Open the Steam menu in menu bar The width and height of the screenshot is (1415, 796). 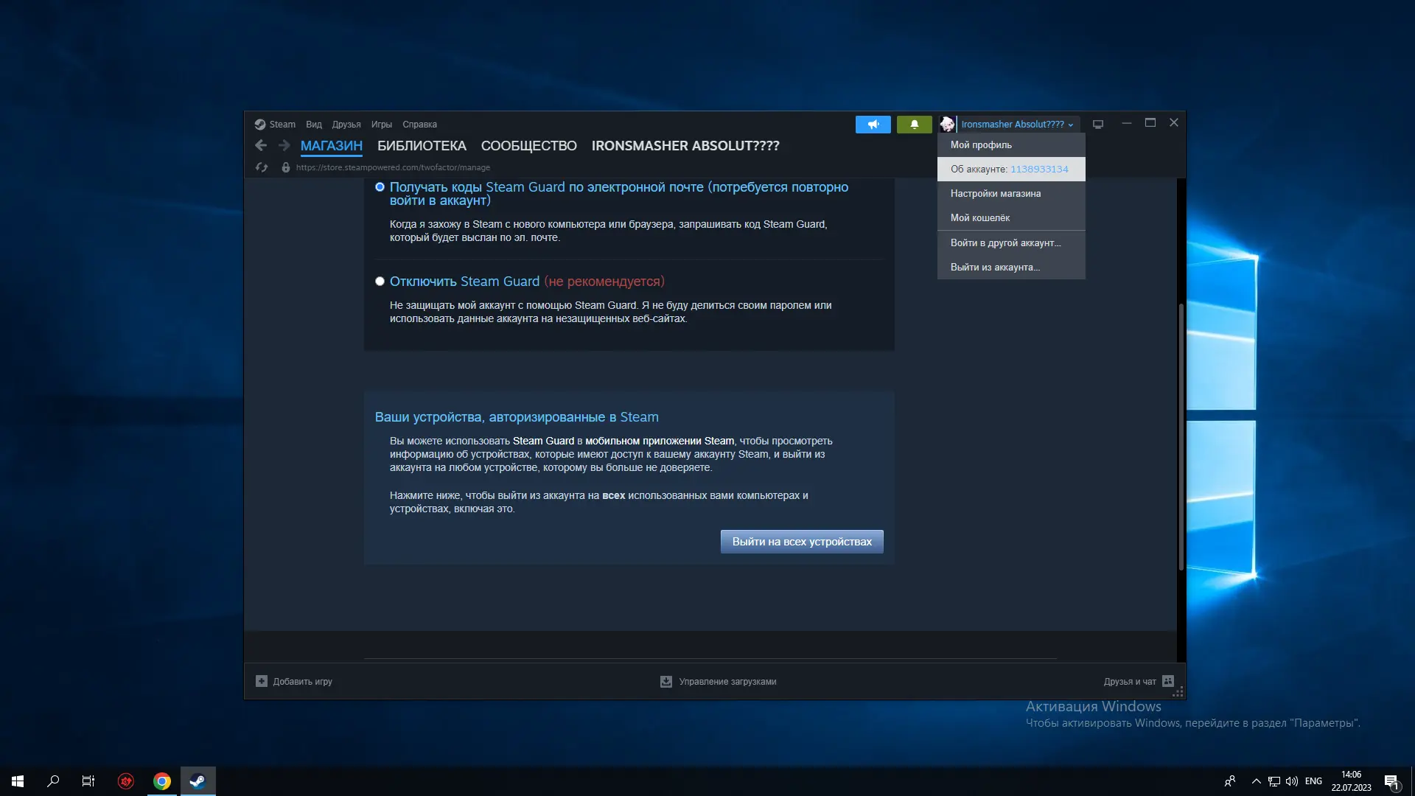pyautogui.click(x=282, y=125)
